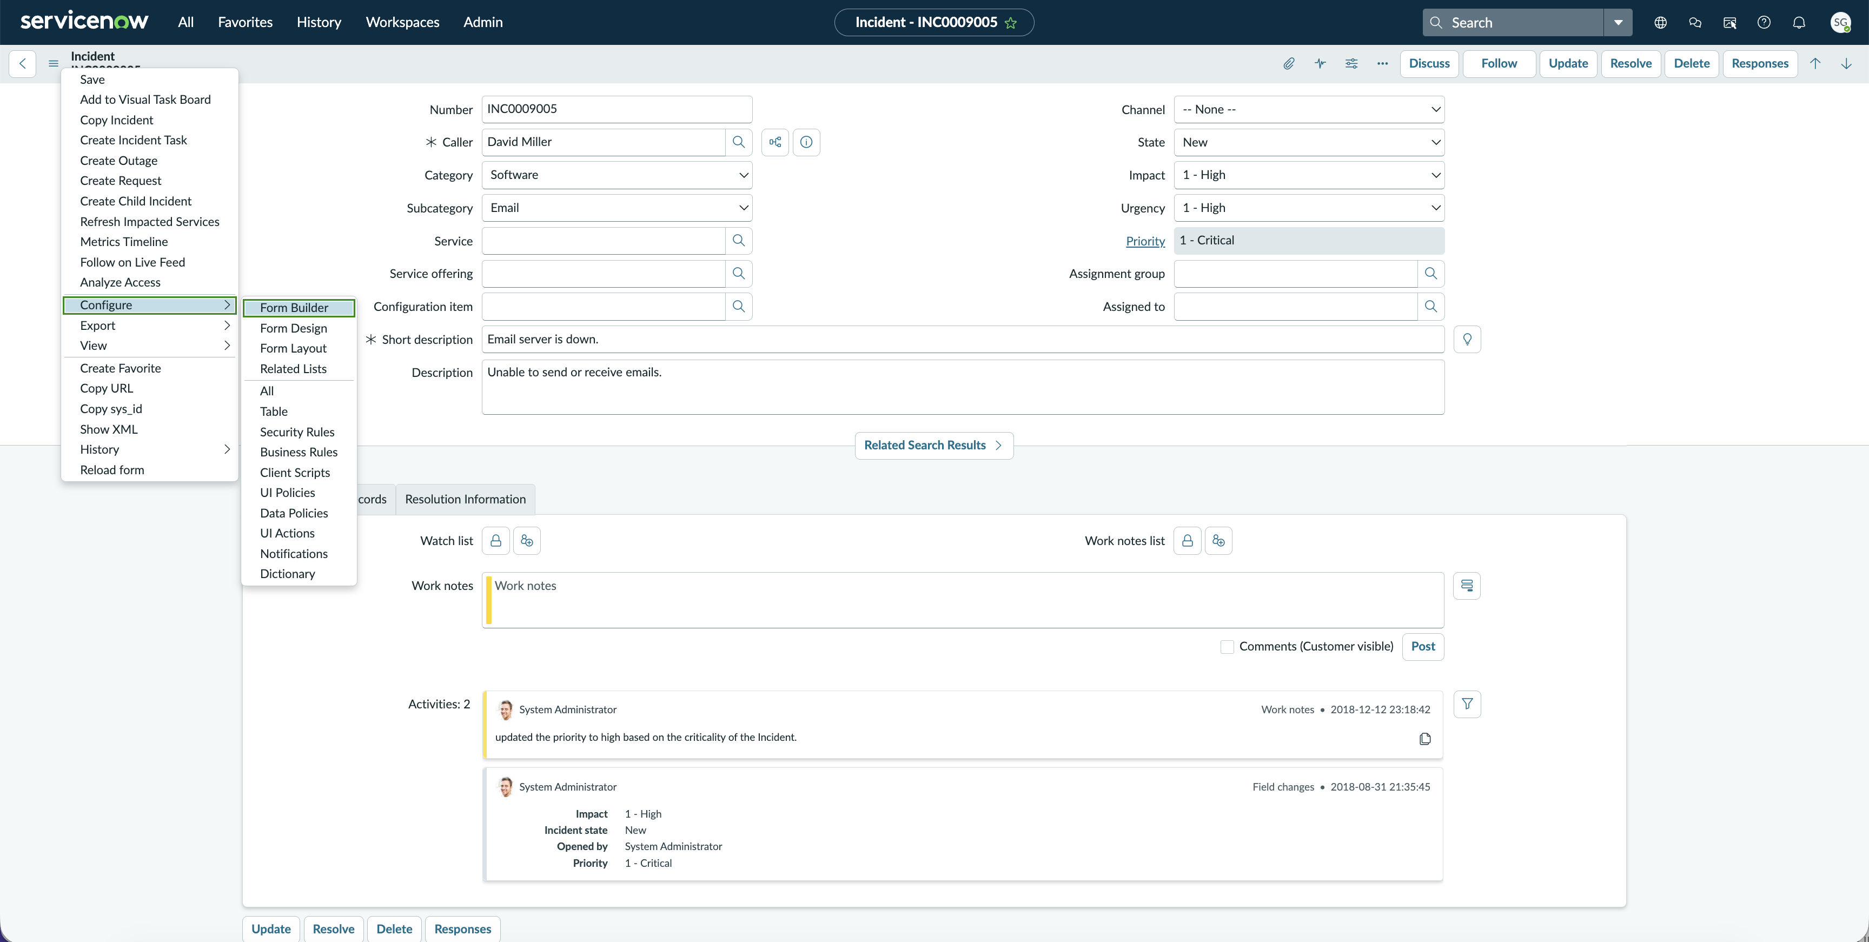The height and width of the screenshot is (942, 1869).
Task: Choose Copy sys_id menu entry
Action: click(x=150, y=409)
